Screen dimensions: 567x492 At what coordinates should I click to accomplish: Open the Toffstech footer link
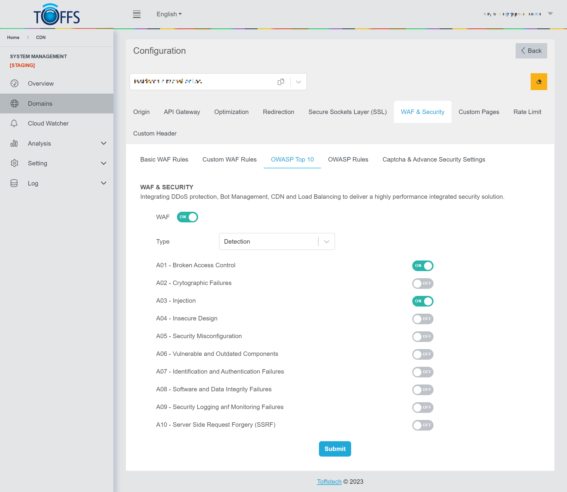click(329, 482)
